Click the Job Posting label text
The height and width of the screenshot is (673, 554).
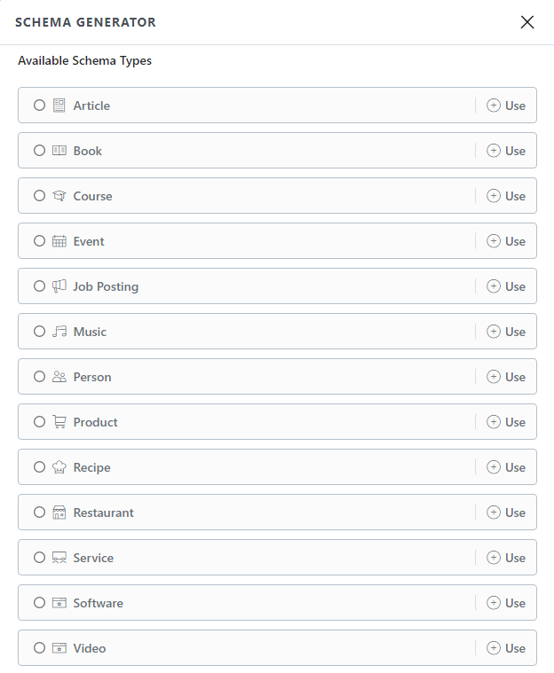click(106, 286)
